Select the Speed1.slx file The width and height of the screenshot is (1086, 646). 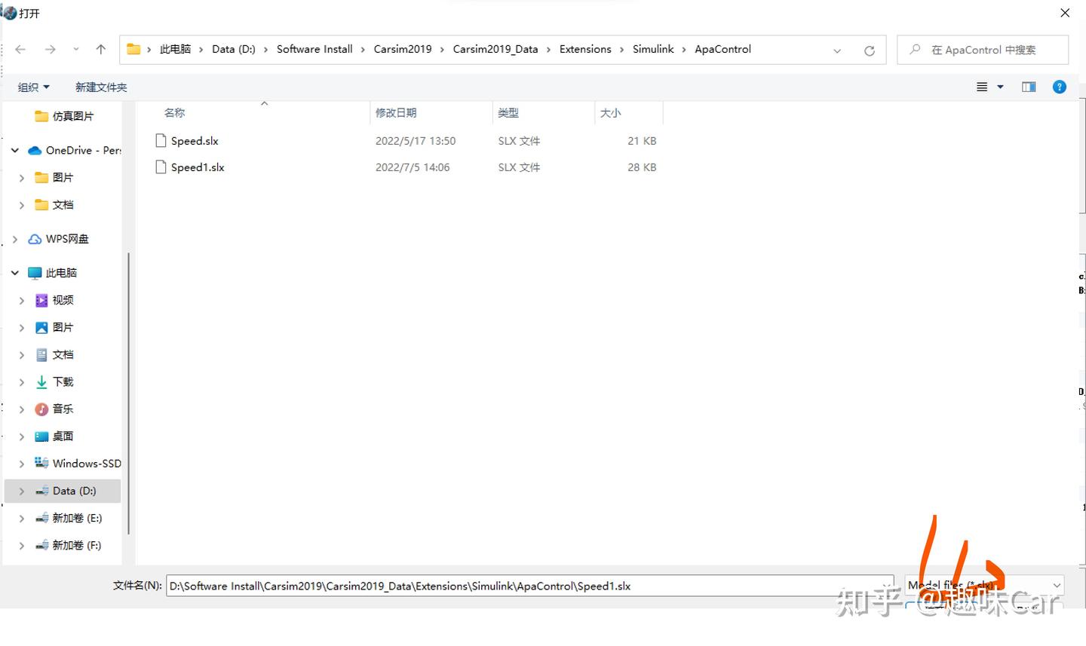tap(198, 167)
